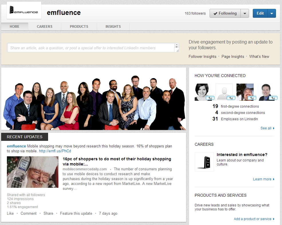Click the emfluence page title
282x225 pixels.
[64, 13]
